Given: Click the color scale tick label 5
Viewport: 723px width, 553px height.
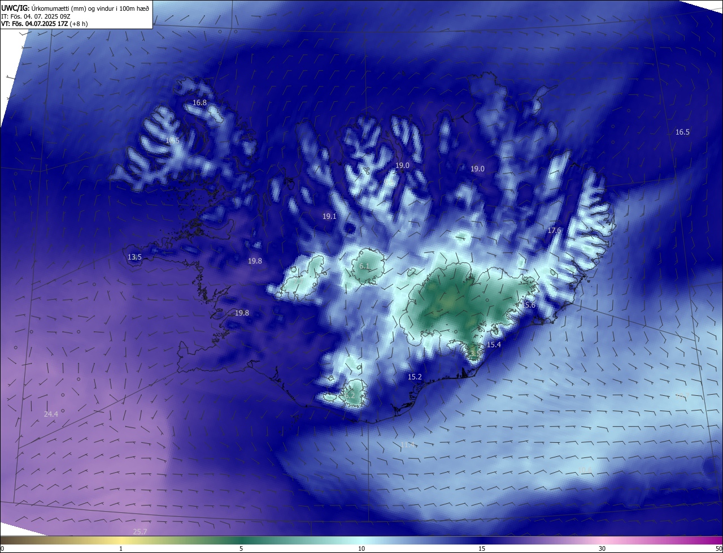Looking at the screenshot, I should tap(241, 548).
